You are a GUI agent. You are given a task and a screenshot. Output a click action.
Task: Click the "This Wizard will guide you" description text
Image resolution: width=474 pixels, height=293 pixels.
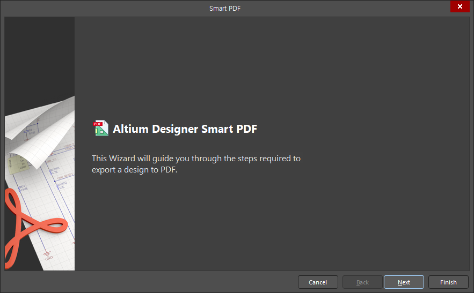196,164
